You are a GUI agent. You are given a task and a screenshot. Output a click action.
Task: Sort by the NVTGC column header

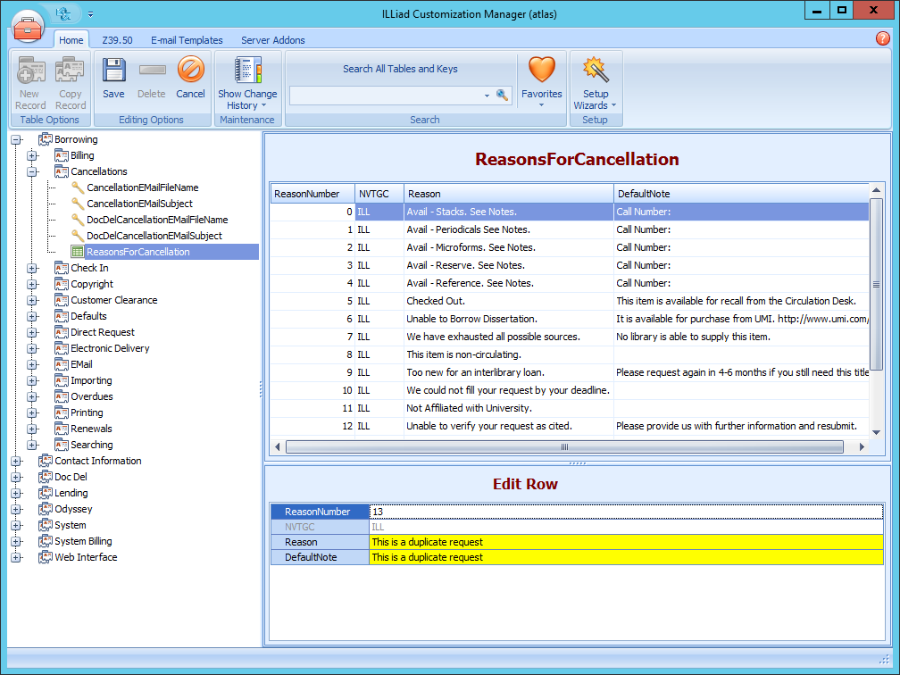click(379, 194)
